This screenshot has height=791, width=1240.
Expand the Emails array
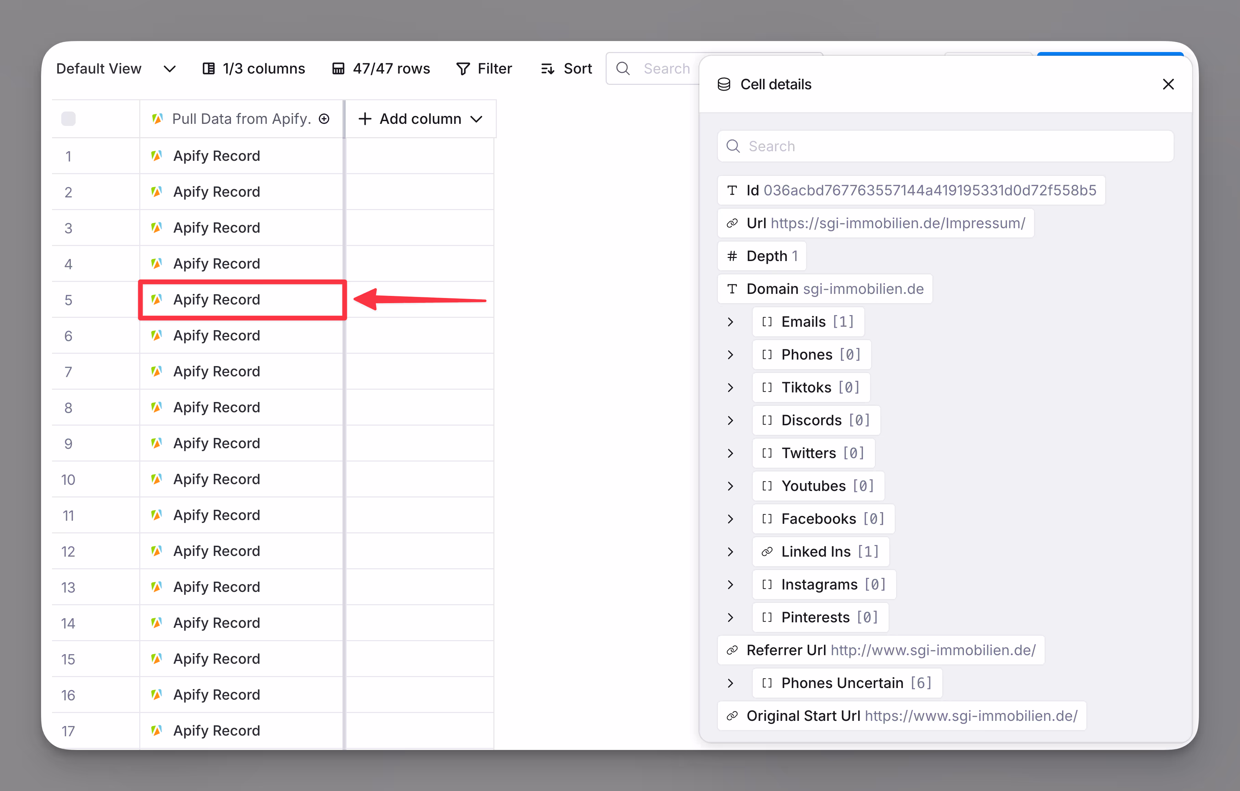(x=730, y=322)
